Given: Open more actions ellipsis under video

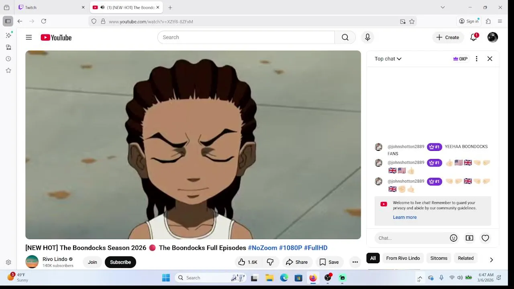Looking at the screenshot, I should click(x=355, y=262).
